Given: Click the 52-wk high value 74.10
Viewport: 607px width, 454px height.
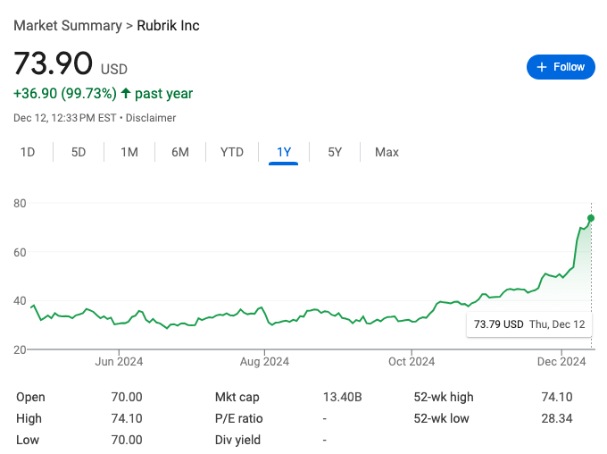Looking at the screenshot, I should [x=557, y=397].
